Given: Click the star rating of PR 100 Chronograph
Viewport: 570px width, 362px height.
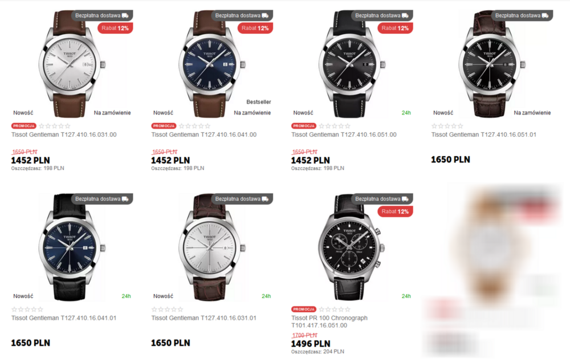Looking at the screenshot, I should (335, 310).
